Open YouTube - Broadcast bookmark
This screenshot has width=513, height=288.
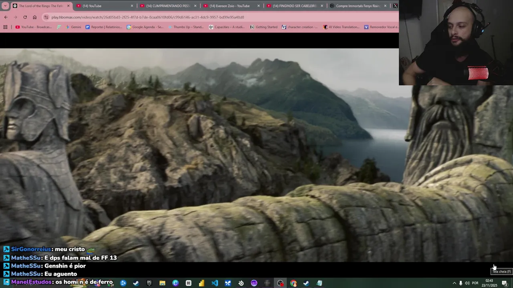pos(34,27)
